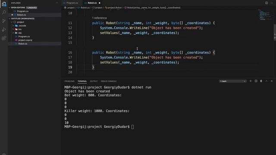Choose terminal from bash dropdown

(232, 81)
